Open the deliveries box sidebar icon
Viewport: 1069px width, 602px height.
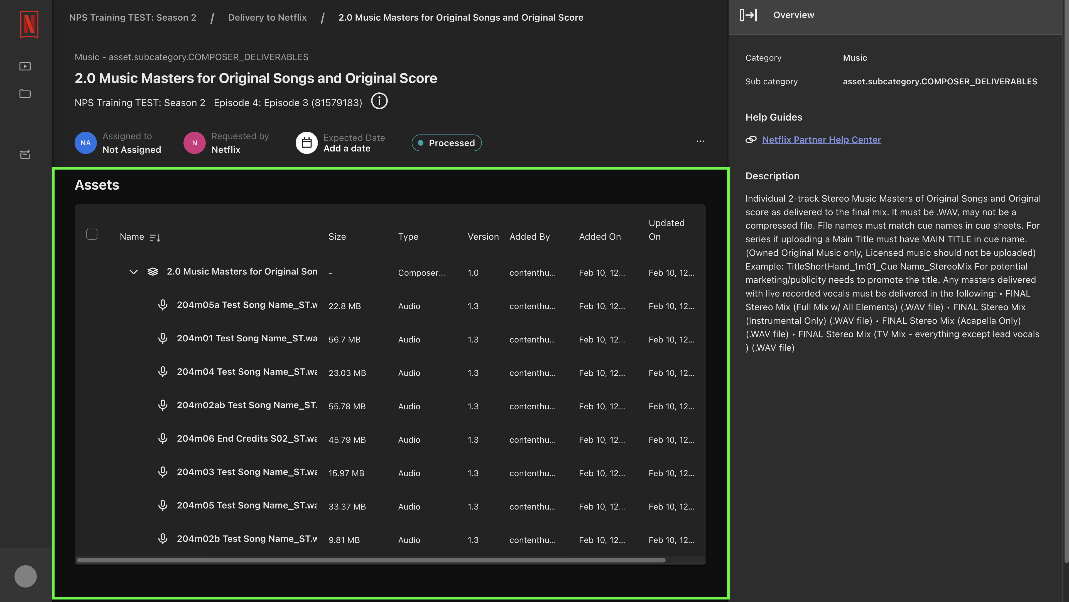(25, 155)
